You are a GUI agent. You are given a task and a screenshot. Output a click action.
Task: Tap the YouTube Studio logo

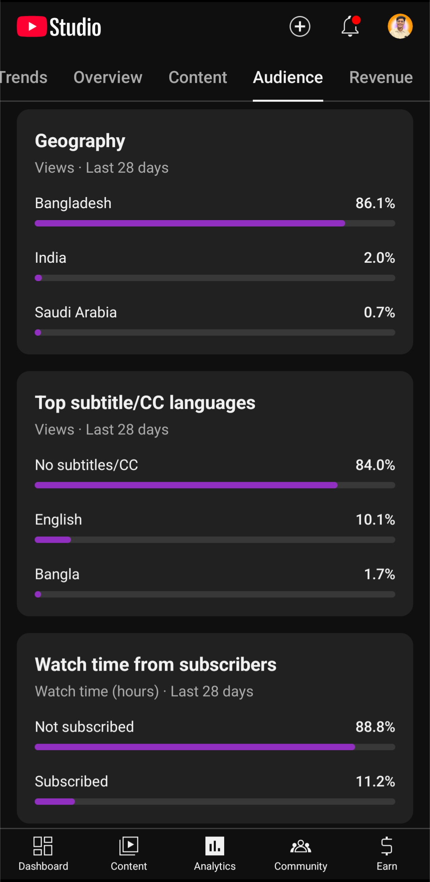(x=59, y=27)
